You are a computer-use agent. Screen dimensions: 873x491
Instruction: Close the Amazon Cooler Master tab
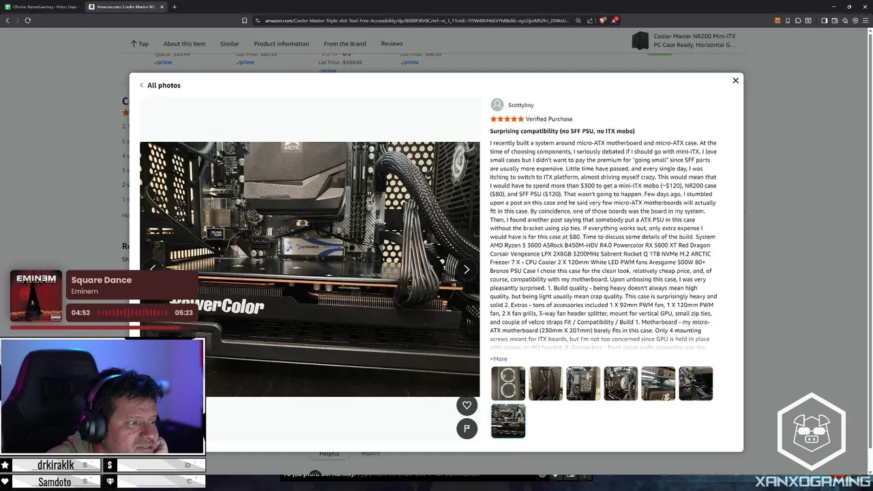(x=162, y=7)
